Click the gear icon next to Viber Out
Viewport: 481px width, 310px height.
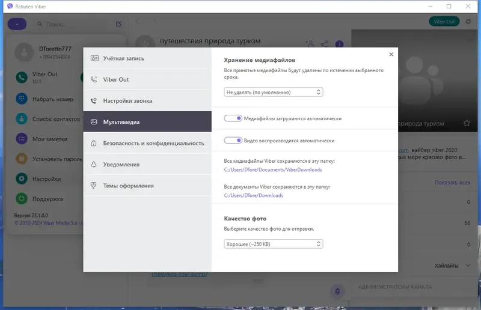468,22
